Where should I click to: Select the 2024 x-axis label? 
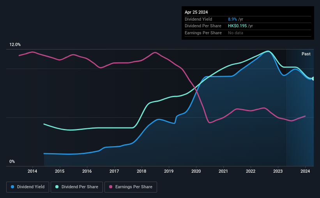(x=305, y=171)
